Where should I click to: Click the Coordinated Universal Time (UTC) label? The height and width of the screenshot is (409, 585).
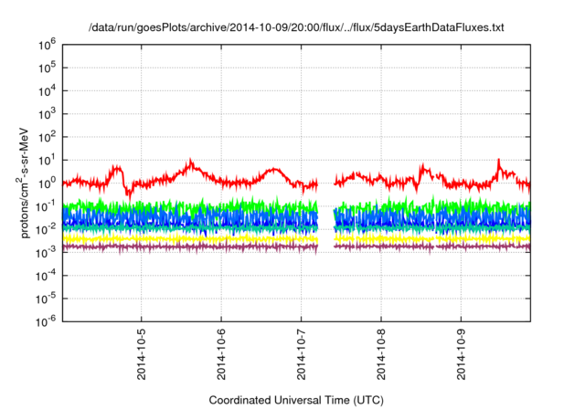pos(296,400)
